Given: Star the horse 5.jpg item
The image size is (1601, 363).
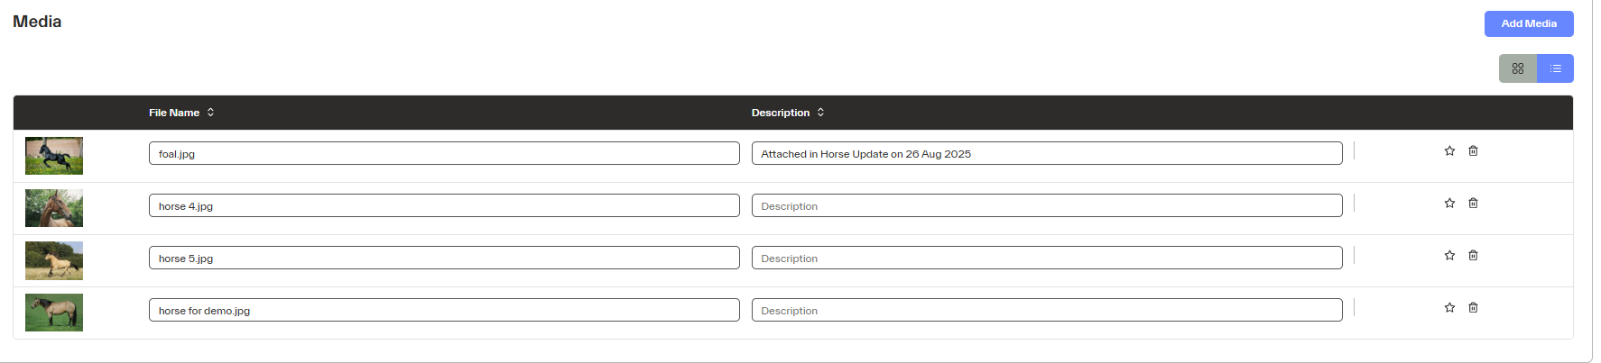Looking at the screenshot, I should [1449, 256].
